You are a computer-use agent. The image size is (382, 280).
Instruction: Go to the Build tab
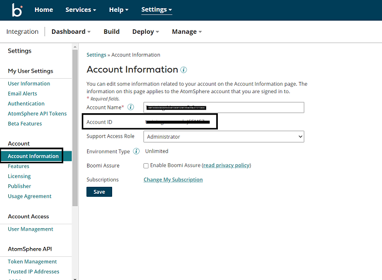point(111,31)
